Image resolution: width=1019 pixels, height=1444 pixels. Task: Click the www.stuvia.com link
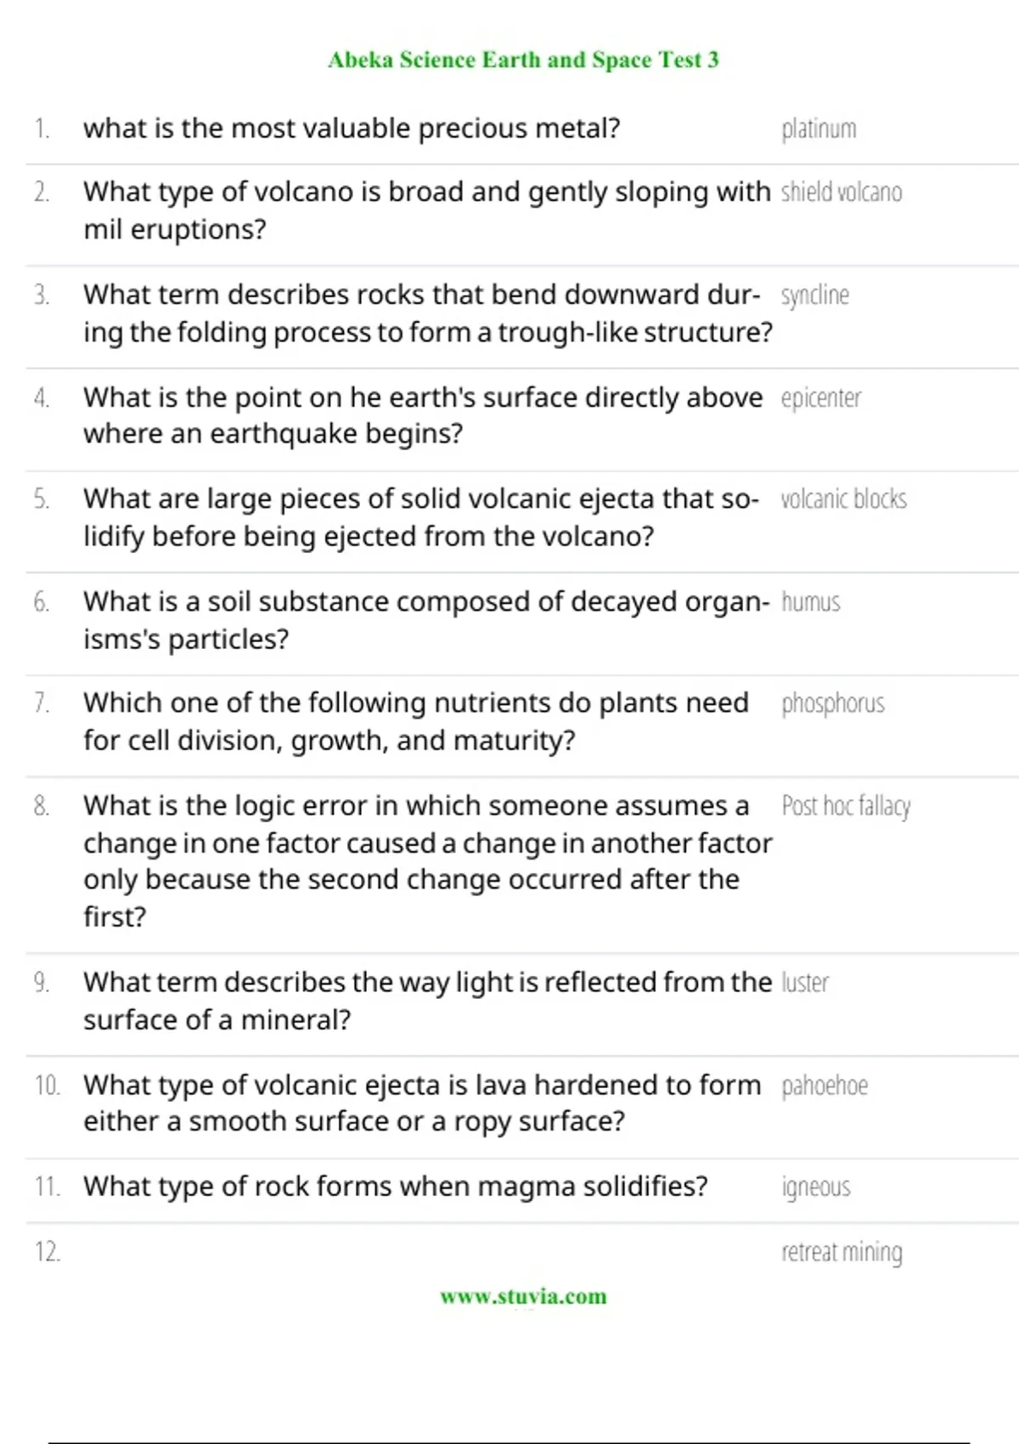(x=523, y=1296)
